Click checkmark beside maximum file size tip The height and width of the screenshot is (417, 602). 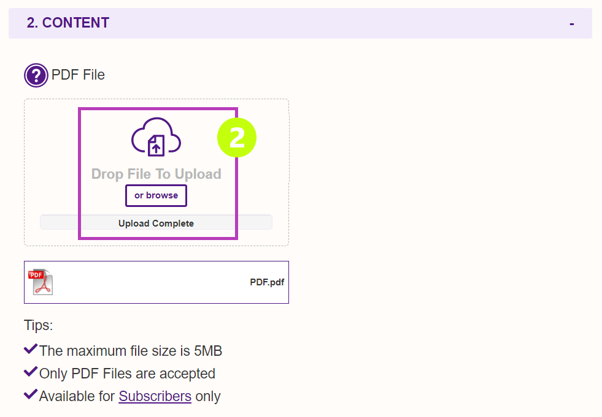(31, 349)
